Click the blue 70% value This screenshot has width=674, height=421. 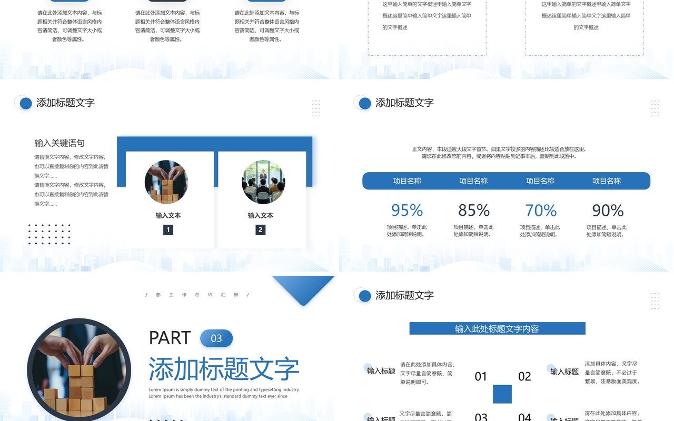coord(541,210)
